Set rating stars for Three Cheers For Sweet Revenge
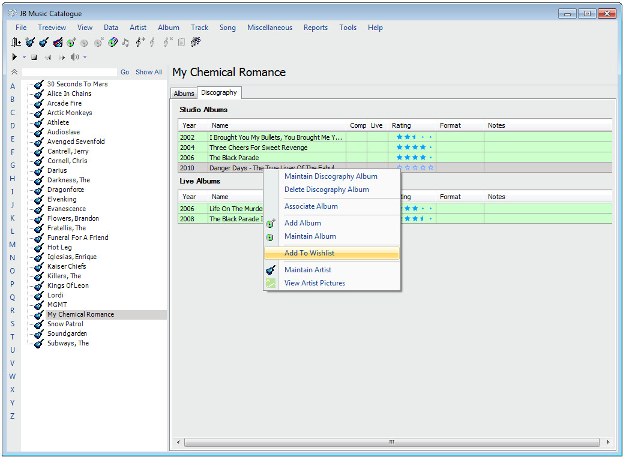 pos(415,148)
